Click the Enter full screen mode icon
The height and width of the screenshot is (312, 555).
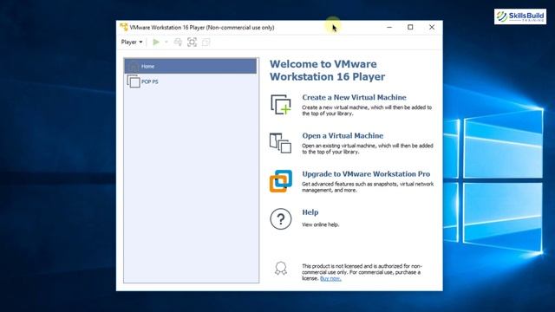click(192, 42)
